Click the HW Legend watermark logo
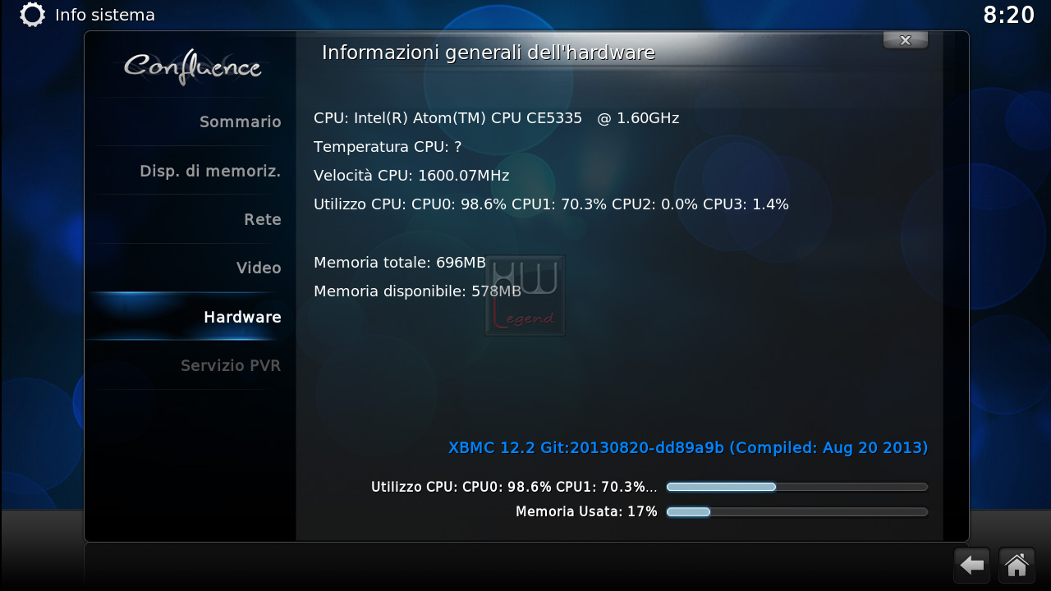 click(x=525, y=295)
